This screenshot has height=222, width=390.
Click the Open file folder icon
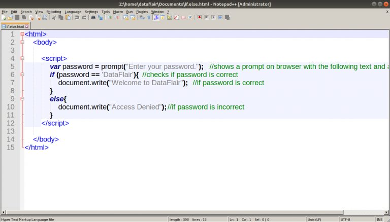click(x=10, y=17)
